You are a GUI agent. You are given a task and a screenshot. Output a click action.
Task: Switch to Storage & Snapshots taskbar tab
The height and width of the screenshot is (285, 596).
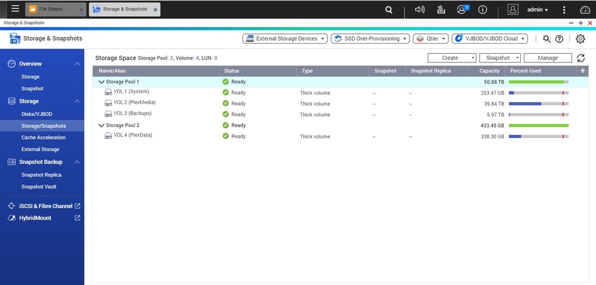[x=125, y=9]
